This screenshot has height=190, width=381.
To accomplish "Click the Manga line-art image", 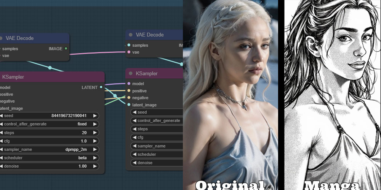I will coord(332,95).
